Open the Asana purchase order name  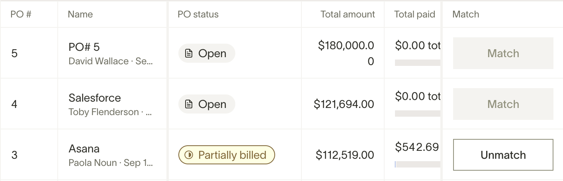tap(84, 149)
